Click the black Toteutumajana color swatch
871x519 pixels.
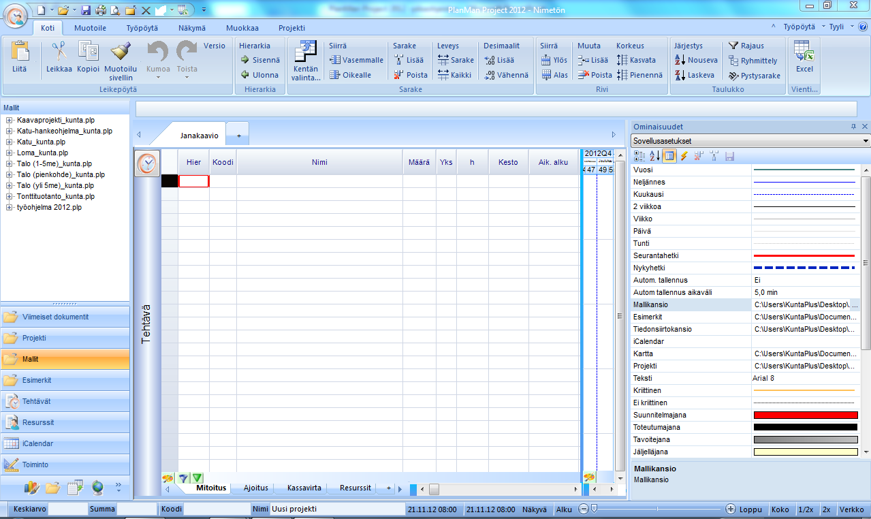(805, 427)
